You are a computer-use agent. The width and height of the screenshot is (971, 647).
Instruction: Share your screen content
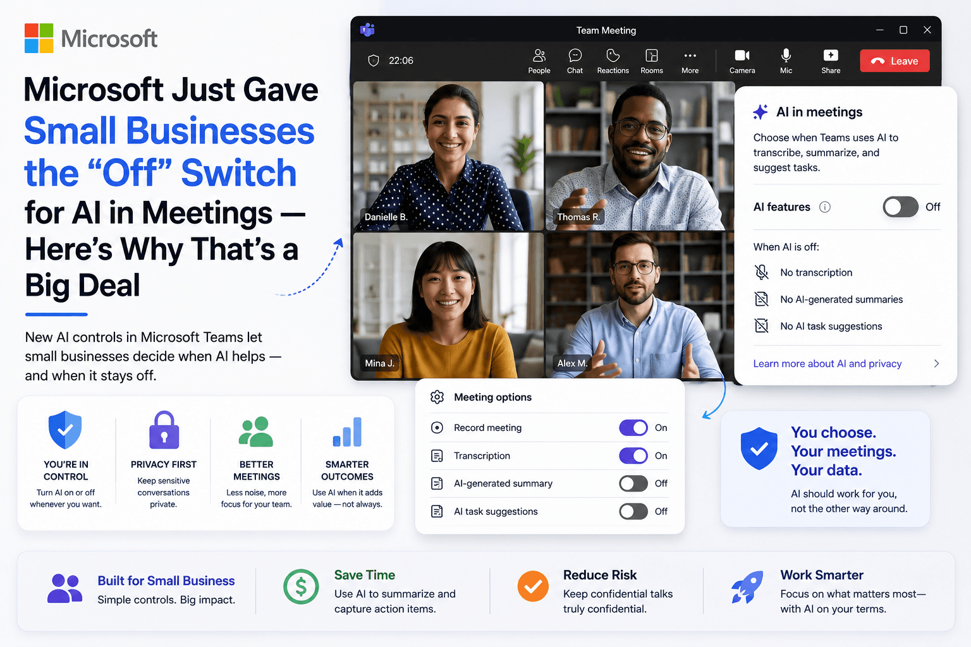(x=831, y=61)
